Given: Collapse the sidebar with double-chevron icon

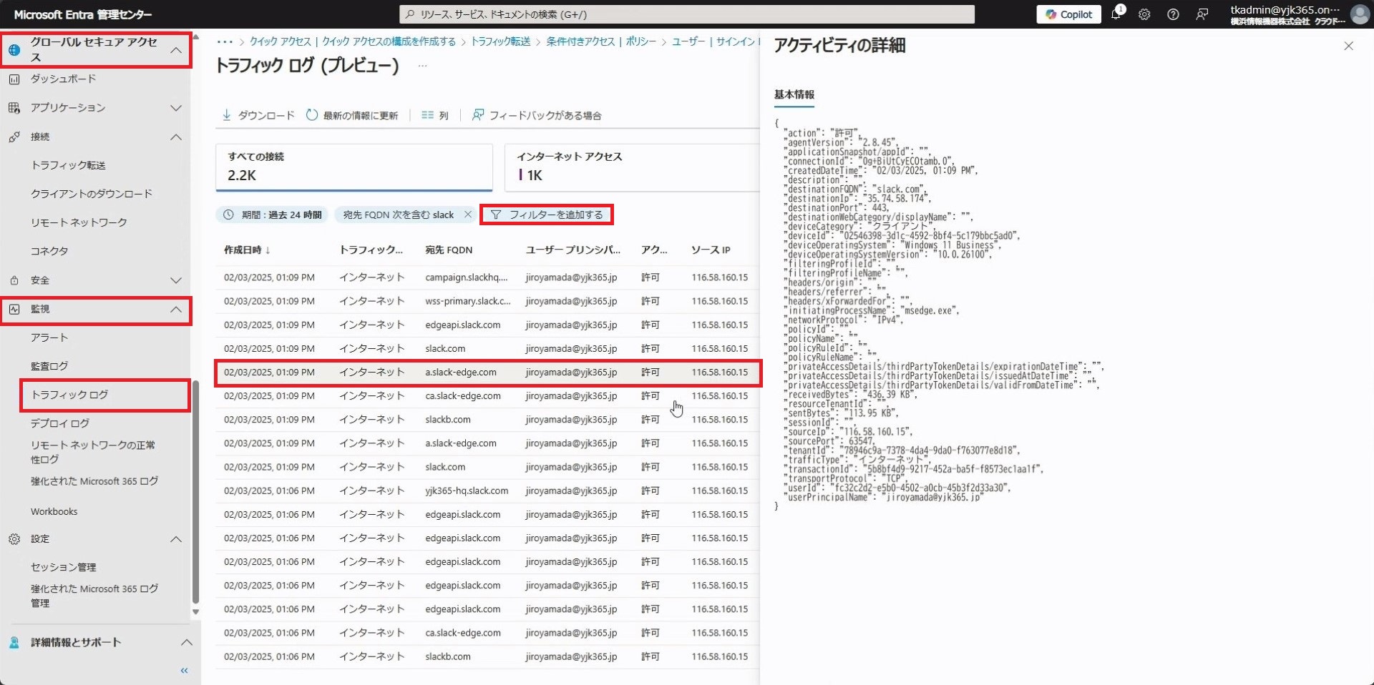Looking at the screenshot, I should point(184,671).
